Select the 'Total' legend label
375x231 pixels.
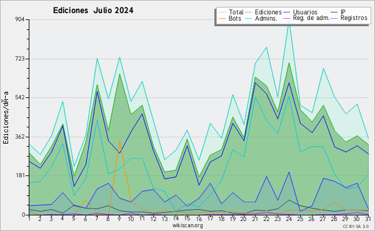click(x=236, y=12)
